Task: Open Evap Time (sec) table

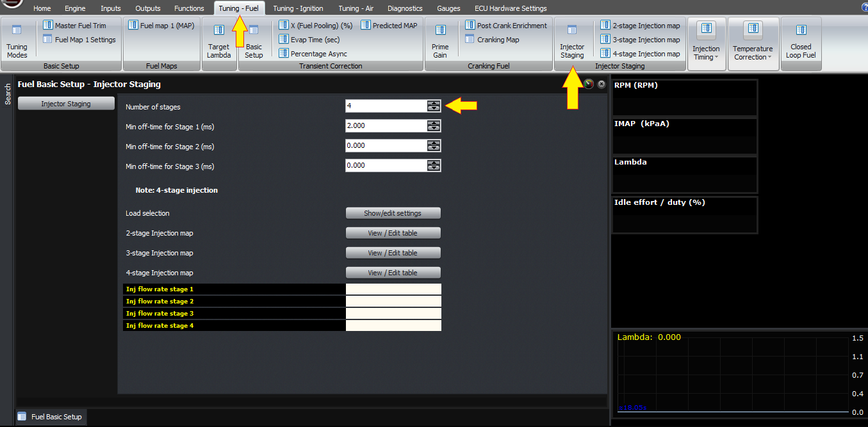Action: (309, 40)
